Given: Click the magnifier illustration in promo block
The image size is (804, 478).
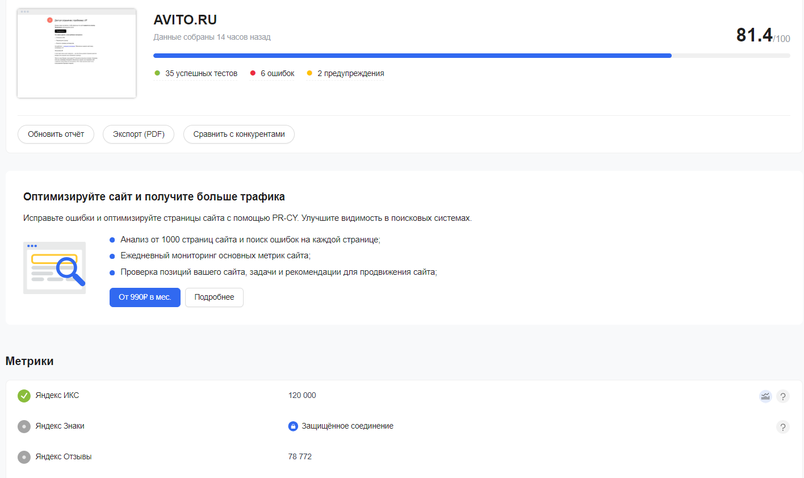Looking at the screenshot, I should click(55, 268).
